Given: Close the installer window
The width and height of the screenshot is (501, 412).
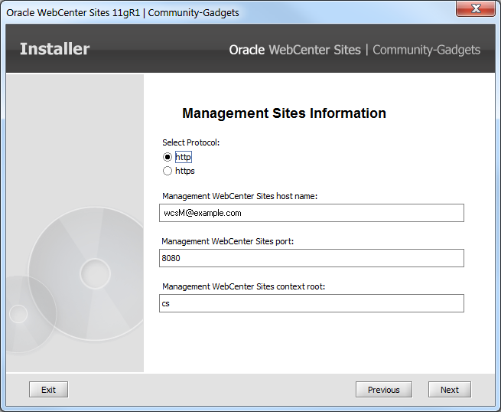Looking at the screenshot, I should click(x=476, y=8).
